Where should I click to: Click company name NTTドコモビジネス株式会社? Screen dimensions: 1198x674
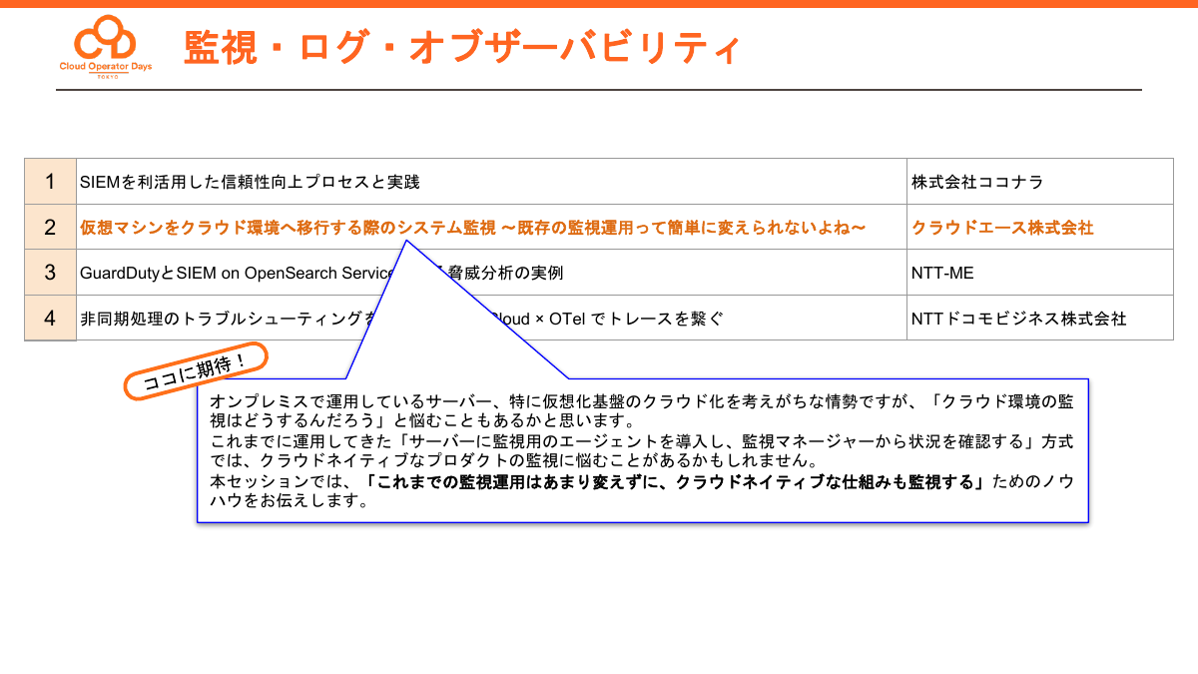1018,319
